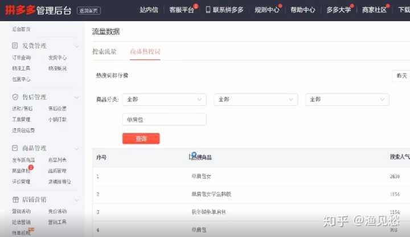Open 店铺推荐位 in sidebar
The width and height of the screenshot is (410, 237).
(x=60, y=182)
